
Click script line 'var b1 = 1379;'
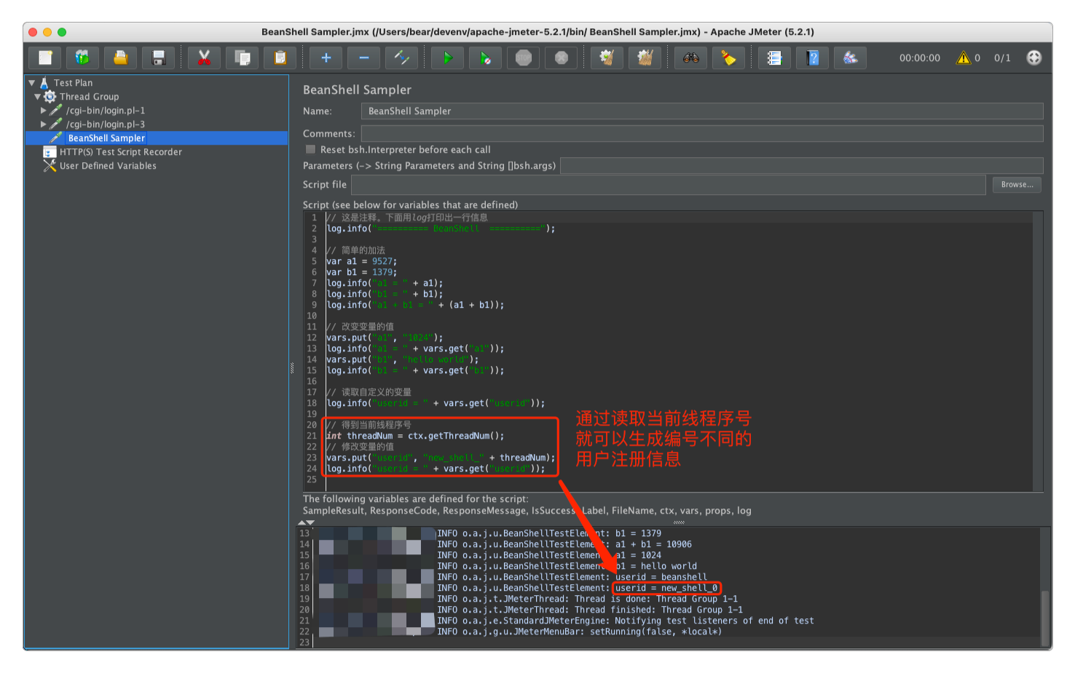point(362,272)
